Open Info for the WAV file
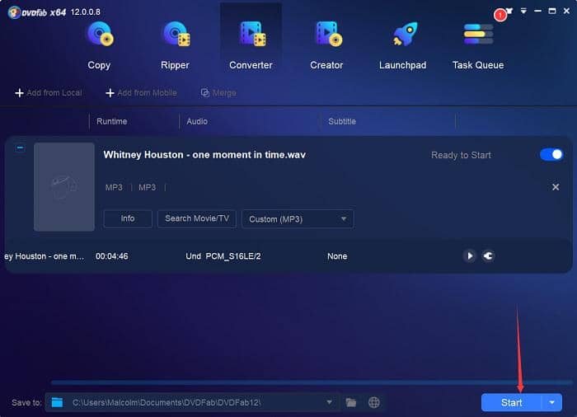 [128, 218]
